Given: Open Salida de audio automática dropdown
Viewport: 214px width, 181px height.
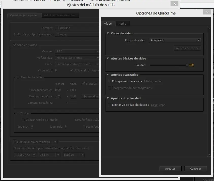Looking at the screenshot, I should (35, 142).
